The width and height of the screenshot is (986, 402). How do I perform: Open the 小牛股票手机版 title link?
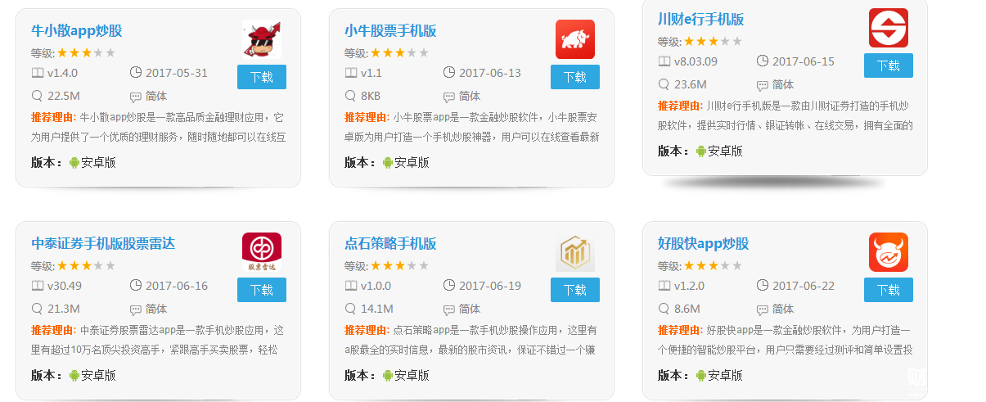(x=390, y=31)
